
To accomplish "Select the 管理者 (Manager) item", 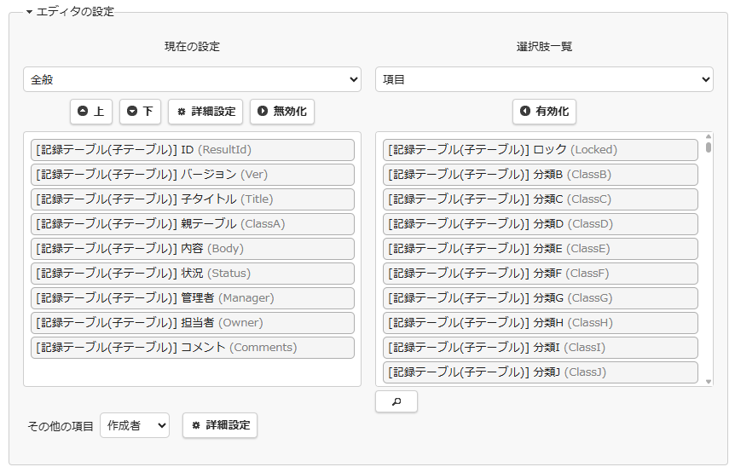I will coord(193,298).
